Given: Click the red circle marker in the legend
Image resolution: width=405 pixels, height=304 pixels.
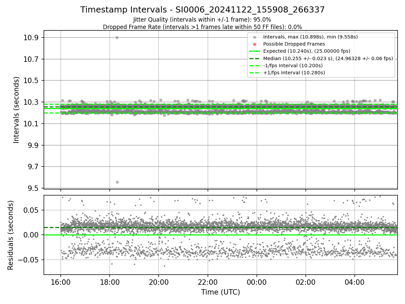Looking at the screenshot, I should coord(254,44).
